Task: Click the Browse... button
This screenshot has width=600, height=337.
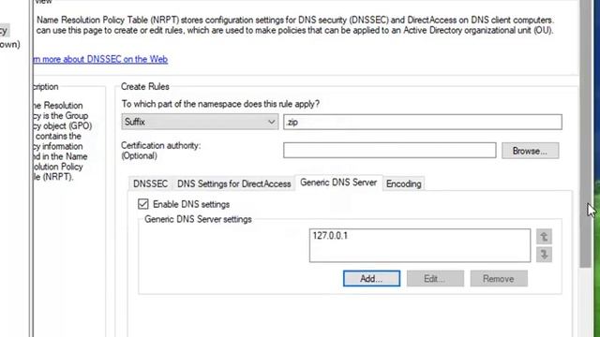Action: point(530,151)
